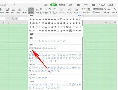Viewport: 118px width, 90px height.
Task: Click the fx insert function icon
Action: pyautogui.click(x=16, y=19)
